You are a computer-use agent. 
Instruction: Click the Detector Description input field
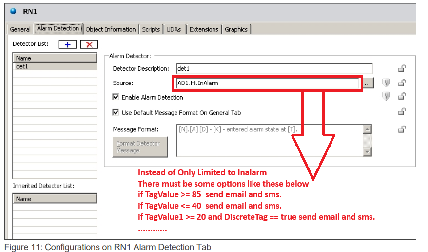point(273,69)
